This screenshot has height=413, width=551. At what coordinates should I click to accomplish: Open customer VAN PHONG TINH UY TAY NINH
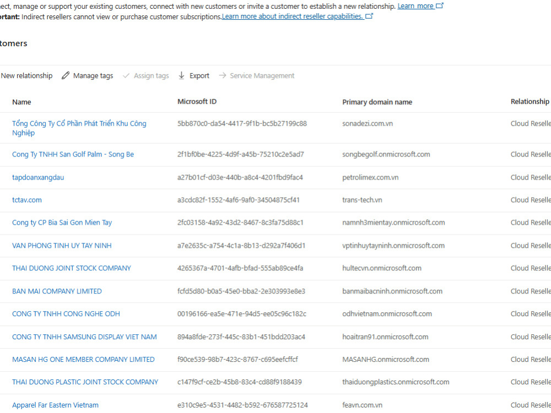click(x=62, y=246)
